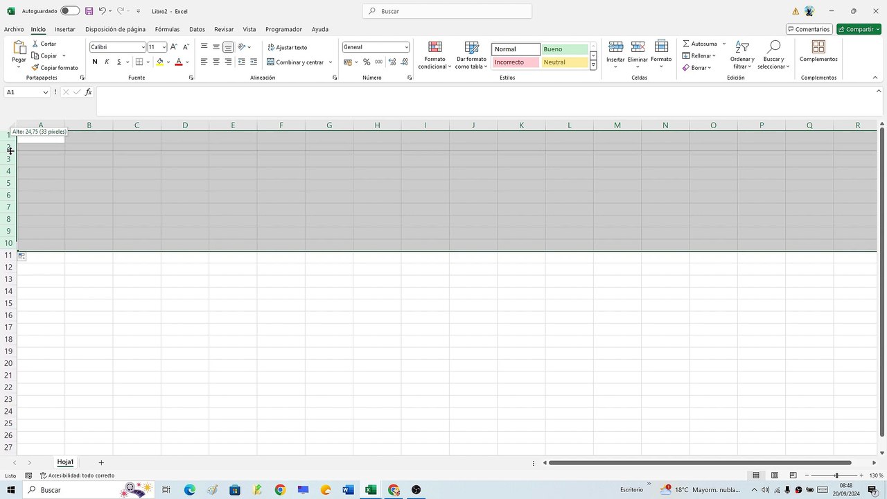The height and width of the screenshot is (499, 887).
Task: Decrease font size with the small A icon
Action: pos(186,47)
